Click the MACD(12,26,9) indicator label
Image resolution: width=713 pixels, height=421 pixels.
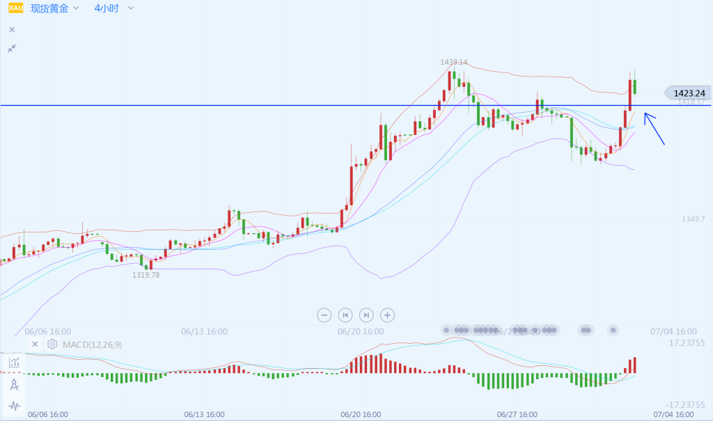(x=93, y=344)
